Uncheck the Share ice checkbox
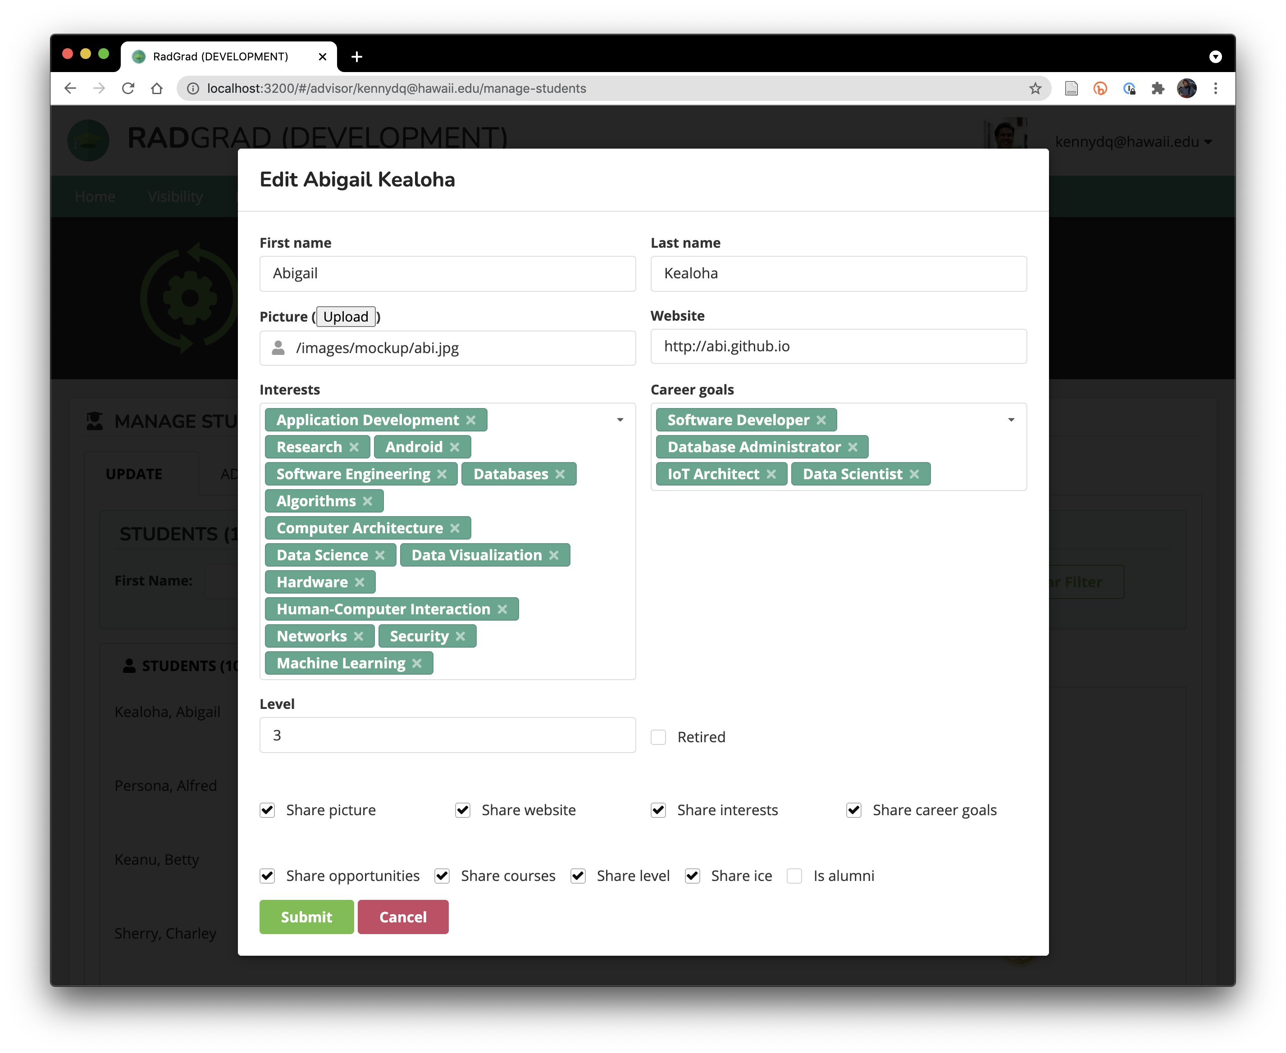1286x1053 pixels. (x=693, y=876)
